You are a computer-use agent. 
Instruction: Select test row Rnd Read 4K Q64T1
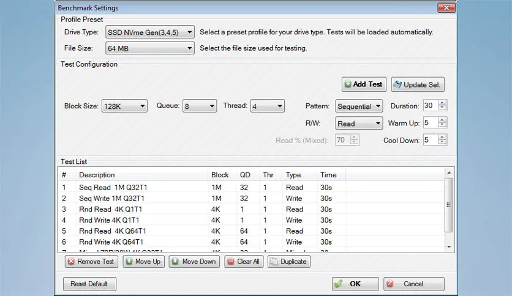[252, 231]
